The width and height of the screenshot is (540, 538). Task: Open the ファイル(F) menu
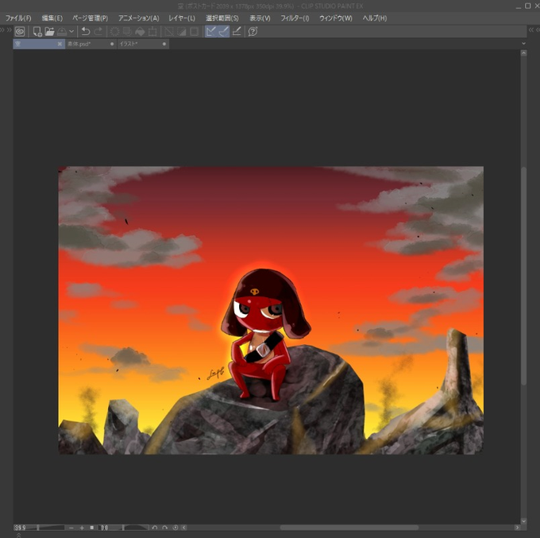[x=18, y=18]
